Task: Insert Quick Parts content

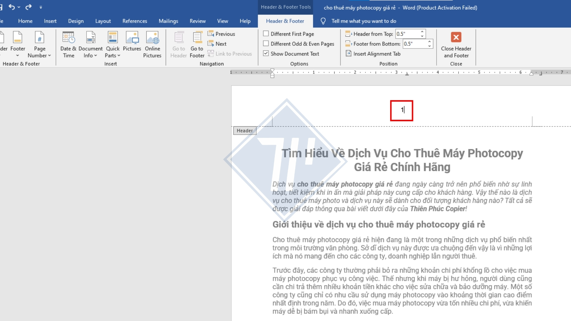Action: click(x=112, y=44)
